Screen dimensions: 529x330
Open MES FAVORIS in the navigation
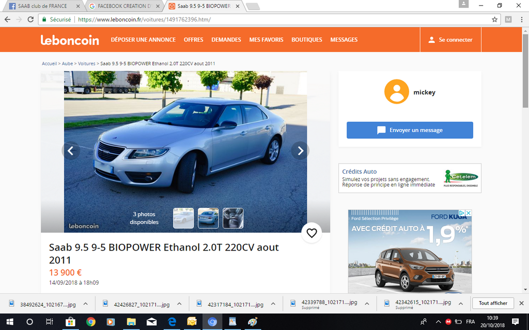[x=267, y=40]
